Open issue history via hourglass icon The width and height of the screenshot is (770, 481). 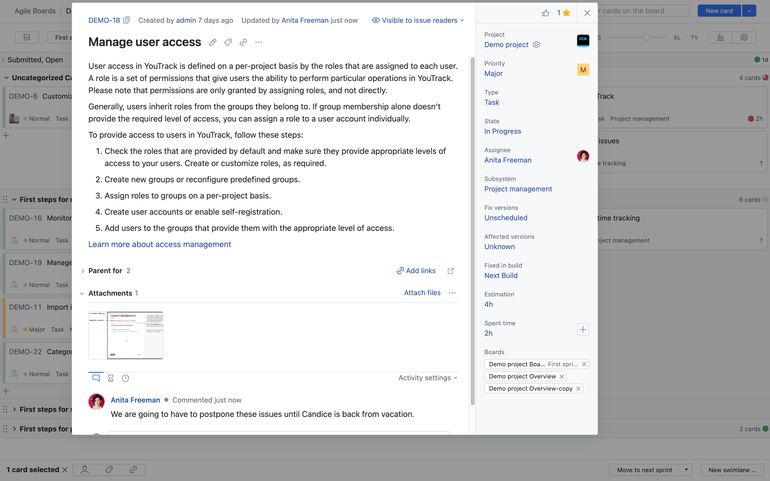coord(111,378)
